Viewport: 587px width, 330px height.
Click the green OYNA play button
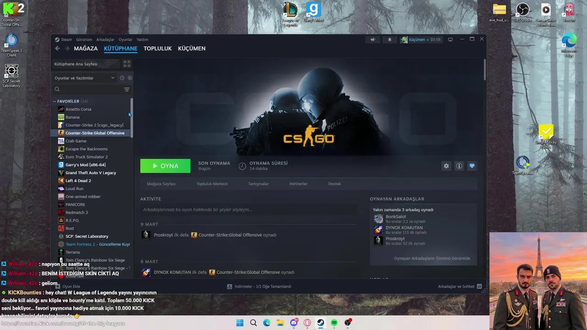(x=165, y=166)
